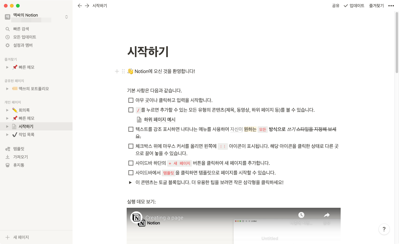Click the templates icon in sidebar
This screenshot has width=399, height=244.
pos(8,149)
